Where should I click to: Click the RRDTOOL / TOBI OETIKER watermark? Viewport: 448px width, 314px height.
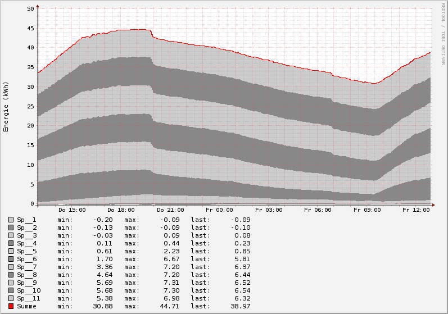click(x=443, y=34)
